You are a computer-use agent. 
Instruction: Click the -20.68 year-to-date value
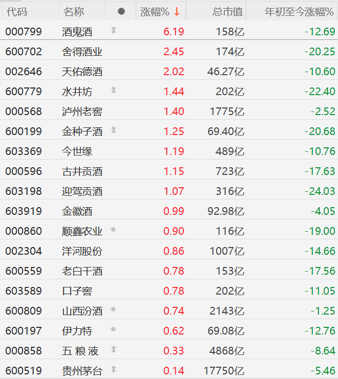coord(320,131)
